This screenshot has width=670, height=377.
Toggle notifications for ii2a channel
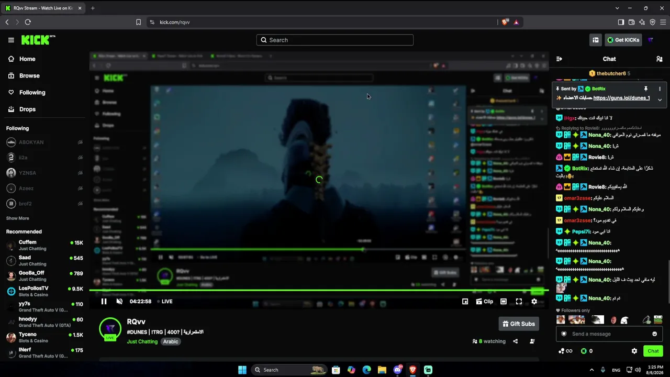80,158
